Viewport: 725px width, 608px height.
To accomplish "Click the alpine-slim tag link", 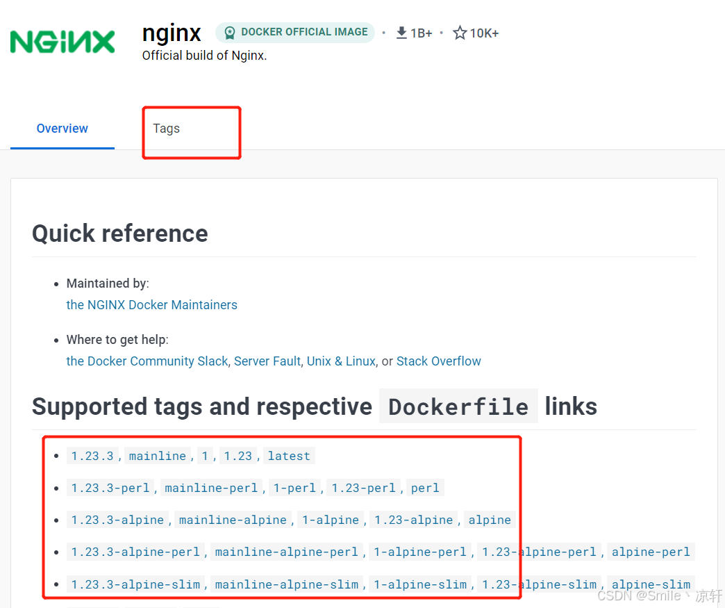I will [x=651, y=584].
